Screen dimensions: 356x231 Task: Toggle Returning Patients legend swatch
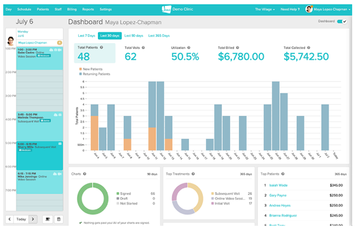(x=80, y=74)
